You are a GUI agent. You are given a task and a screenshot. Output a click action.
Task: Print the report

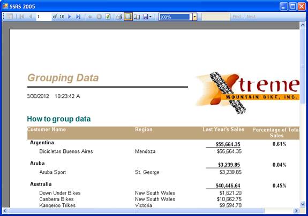119,17
